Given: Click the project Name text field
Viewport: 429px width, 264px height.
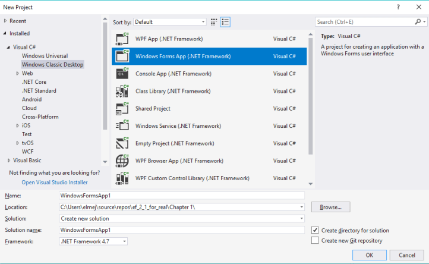Looking at the screenshot, I should tap(181, 195).
